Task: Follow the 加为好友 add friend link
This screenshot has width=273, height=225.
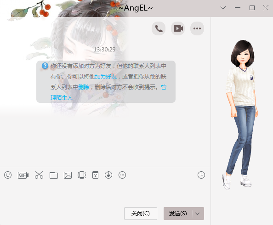Action: click(106, 77)
